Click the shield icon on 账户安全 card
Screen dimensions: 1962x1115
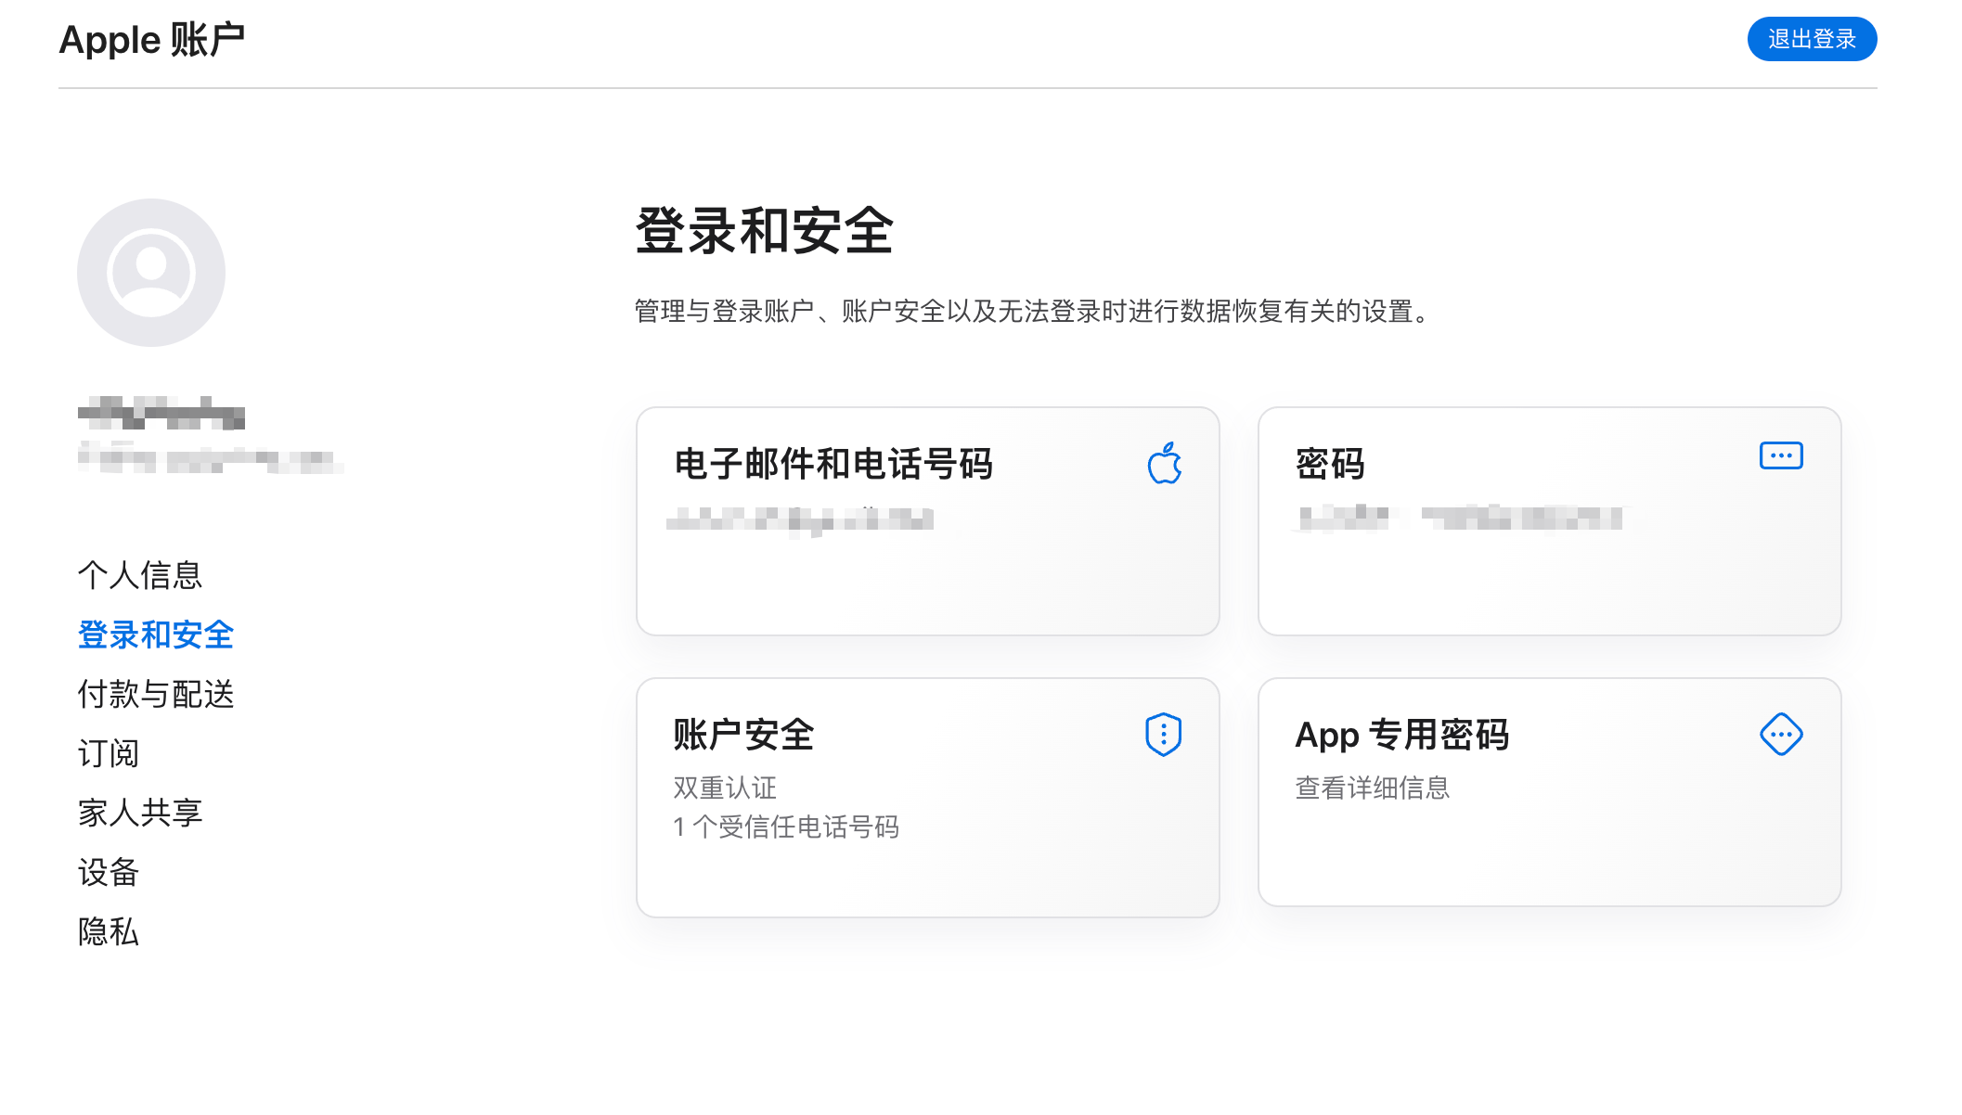pos(1163,735)
